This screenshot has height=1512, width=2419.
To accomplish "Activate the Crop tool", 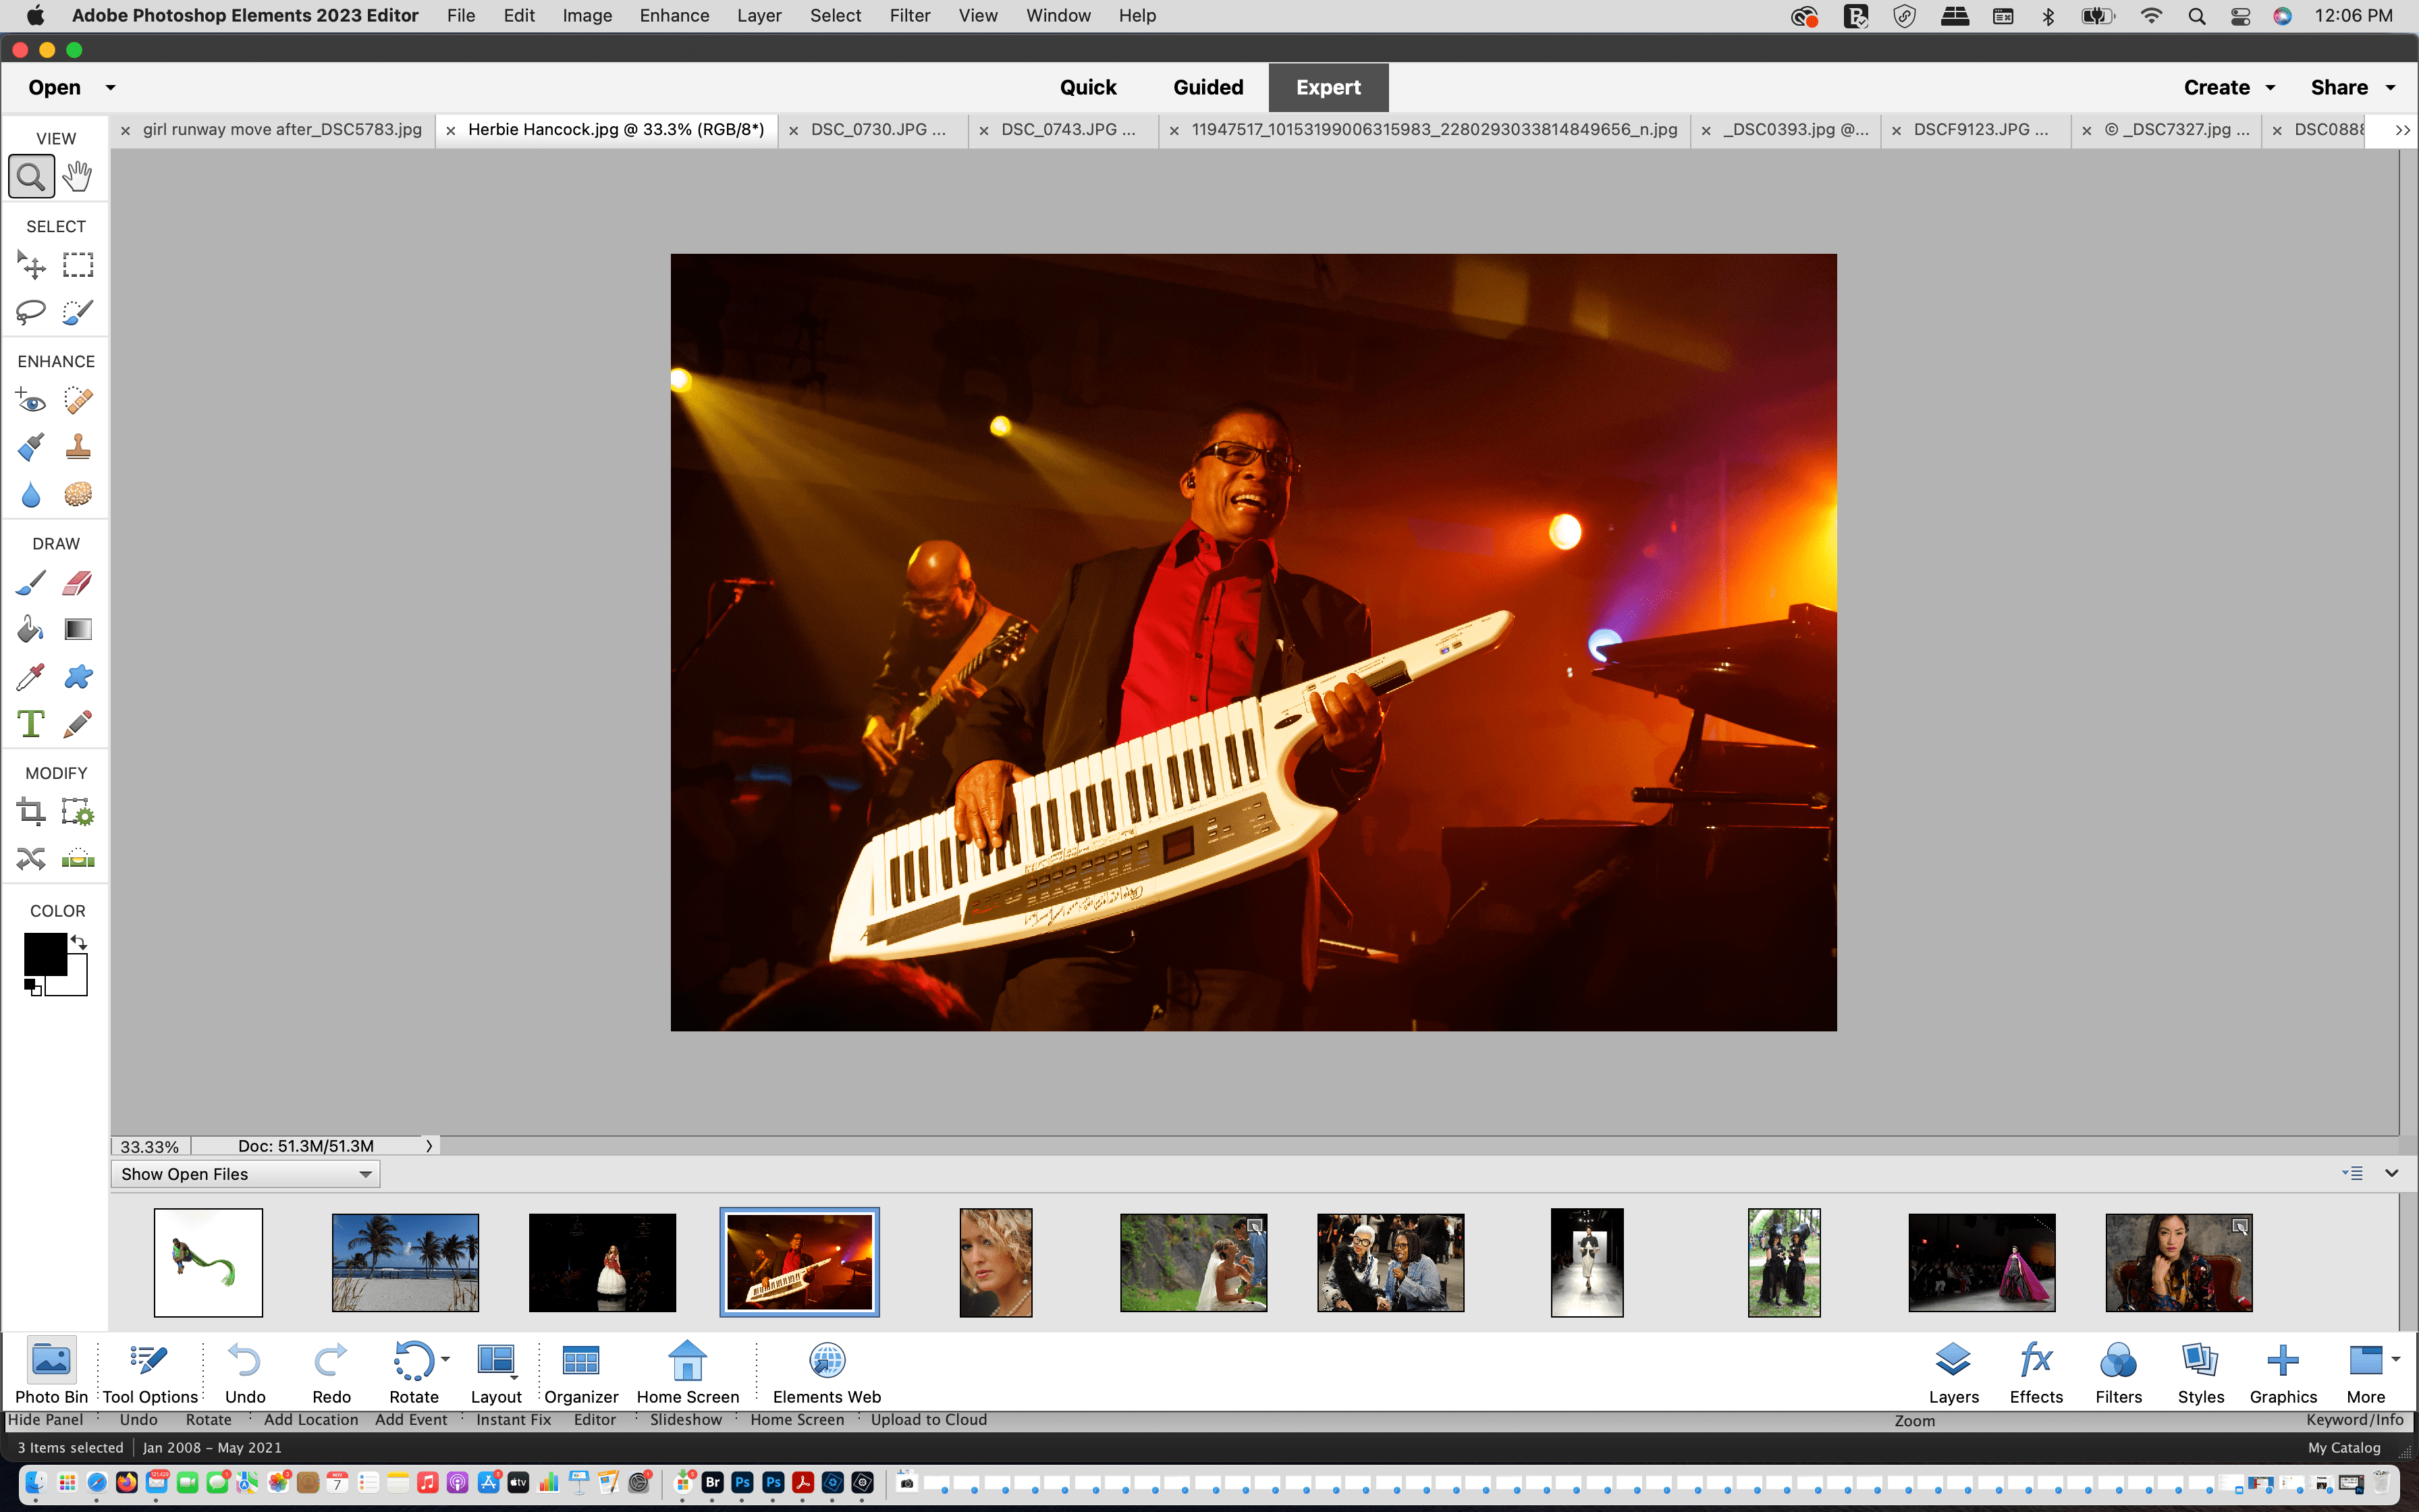I will point(31,812).
